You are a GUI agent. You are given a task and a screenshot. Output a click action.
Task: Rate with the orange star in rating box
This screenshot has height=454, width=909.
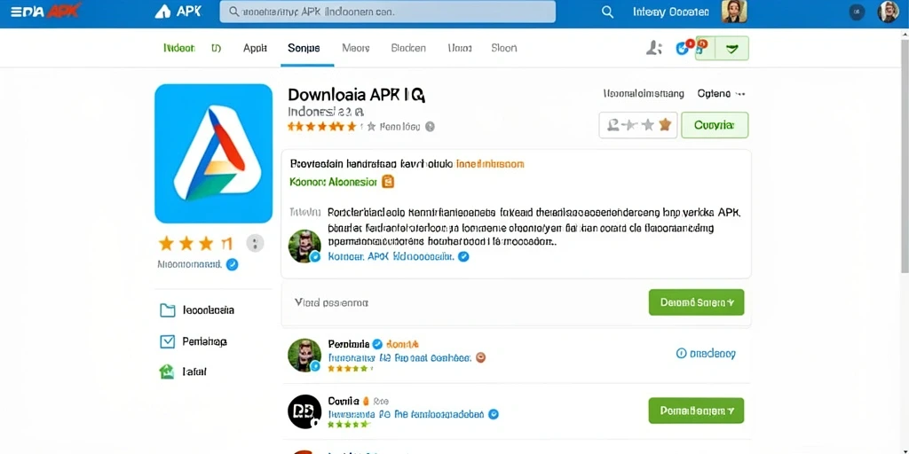pyautogui.click(x=665, y=124)
